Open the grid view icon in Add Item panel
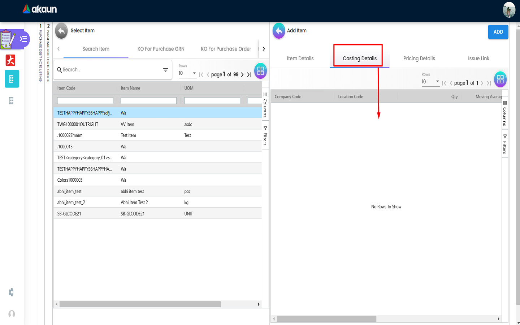This screenshot has width=520, height=325. click(x=500, y=79)
